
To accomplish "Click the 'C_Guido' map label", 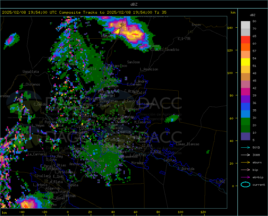I will 40,104.
